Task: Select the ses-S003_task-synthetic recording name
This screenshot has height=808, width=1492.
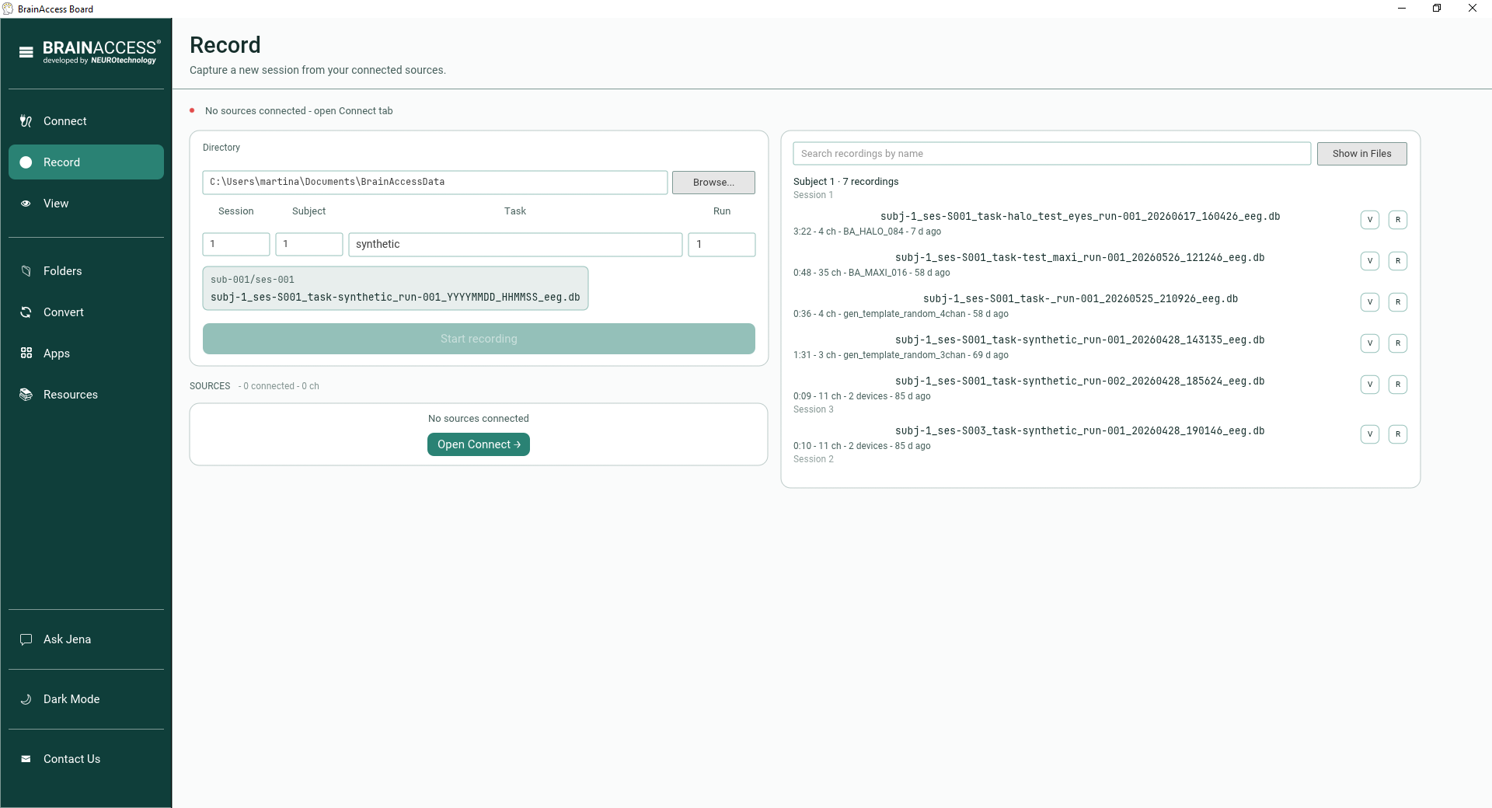Action: (1080, 431)
